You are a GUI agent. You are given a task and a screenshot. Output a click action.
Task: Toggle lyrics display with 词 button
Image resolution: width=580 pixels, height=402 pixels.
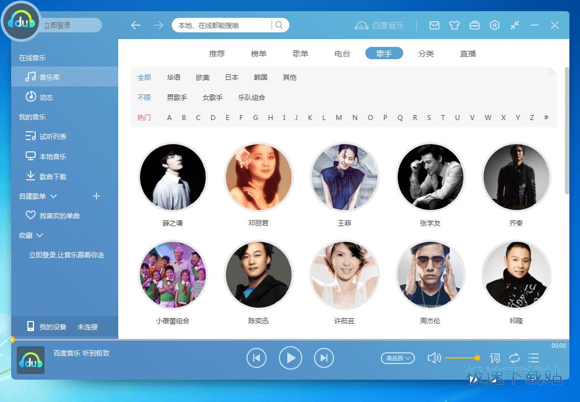point(495,358)
